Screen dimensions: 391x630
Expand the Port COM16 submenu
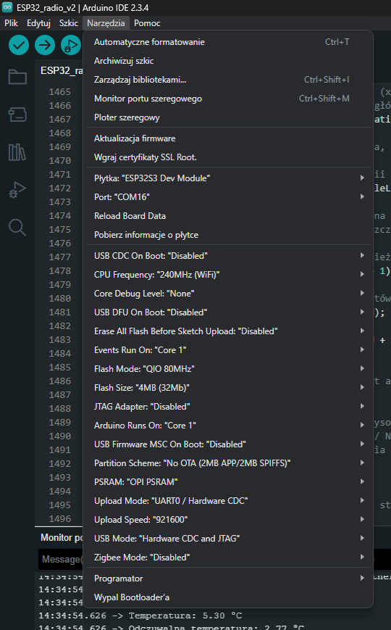(x=228, y=197)
